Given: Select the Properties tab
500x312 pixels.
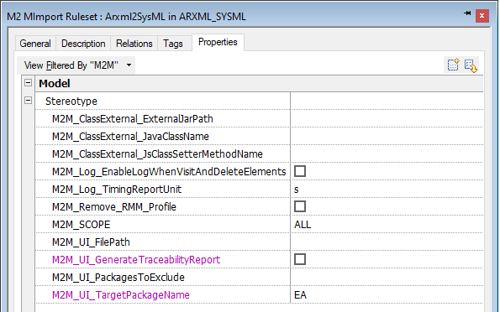Looking at the screenshot, I should coord(218,42).
